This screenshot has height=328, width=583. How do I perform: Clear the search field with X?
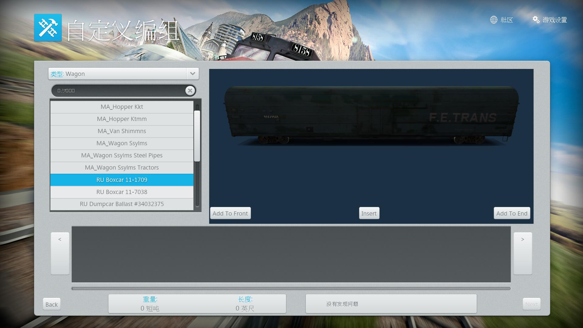pos(190,91)
